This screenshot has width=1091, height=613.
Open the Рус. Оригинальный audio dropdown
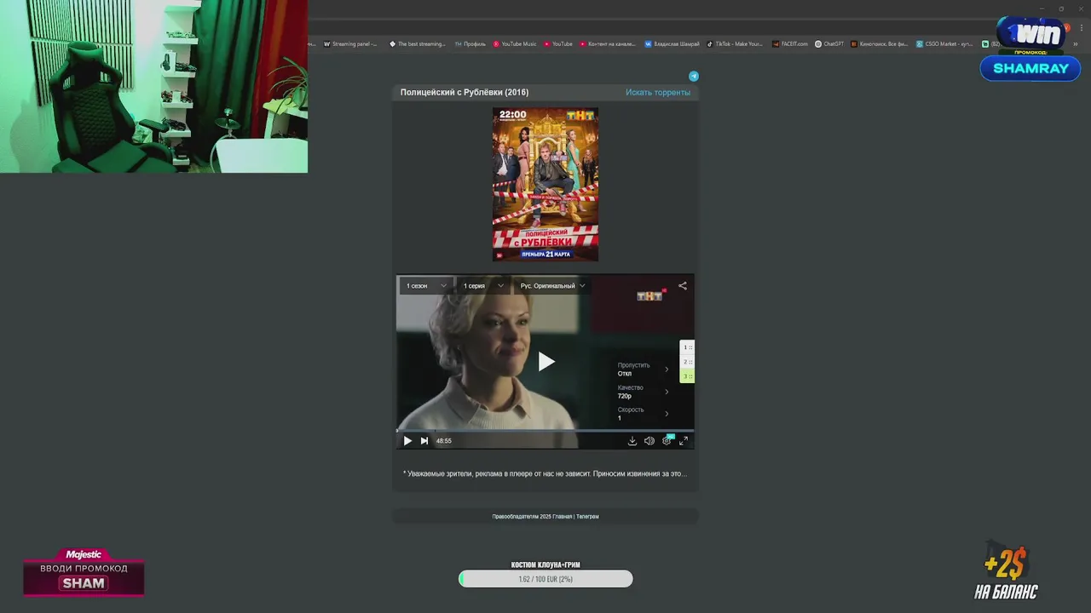pyautogui.click(x=552, y=286)
